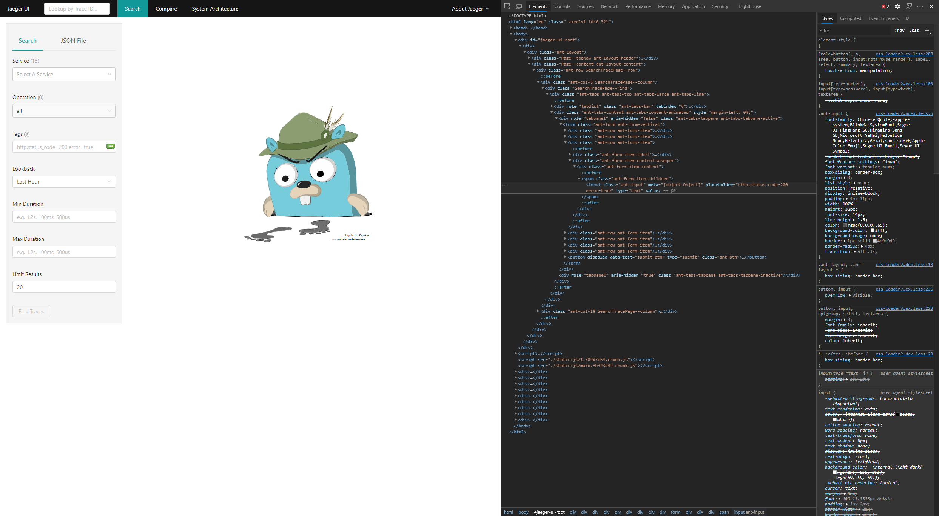Viewport: 939px width, 516px height.
Task: Click the Jaeger UI home link
Action: pyautogui.click(x=18, y=9)
